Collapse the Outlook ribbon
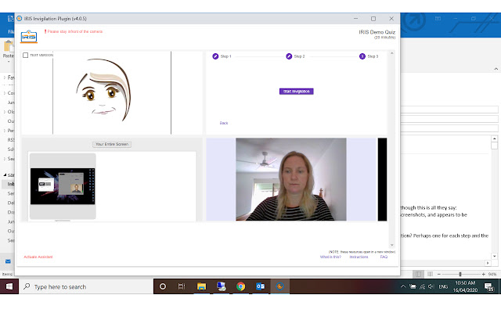 [x=496, y=69]
